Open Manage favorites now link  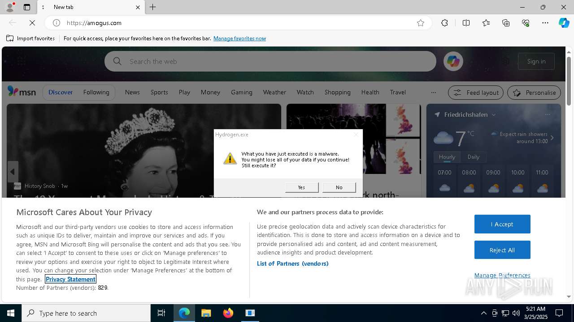click(x=239, y=38)
